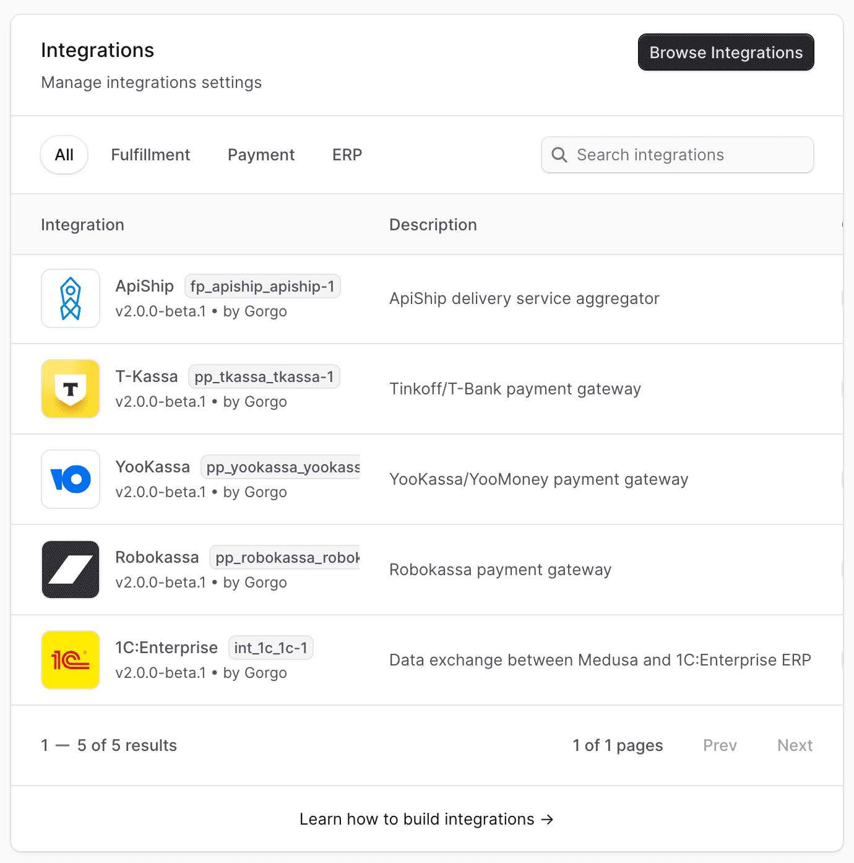Focus the Search integrations field

678,155
